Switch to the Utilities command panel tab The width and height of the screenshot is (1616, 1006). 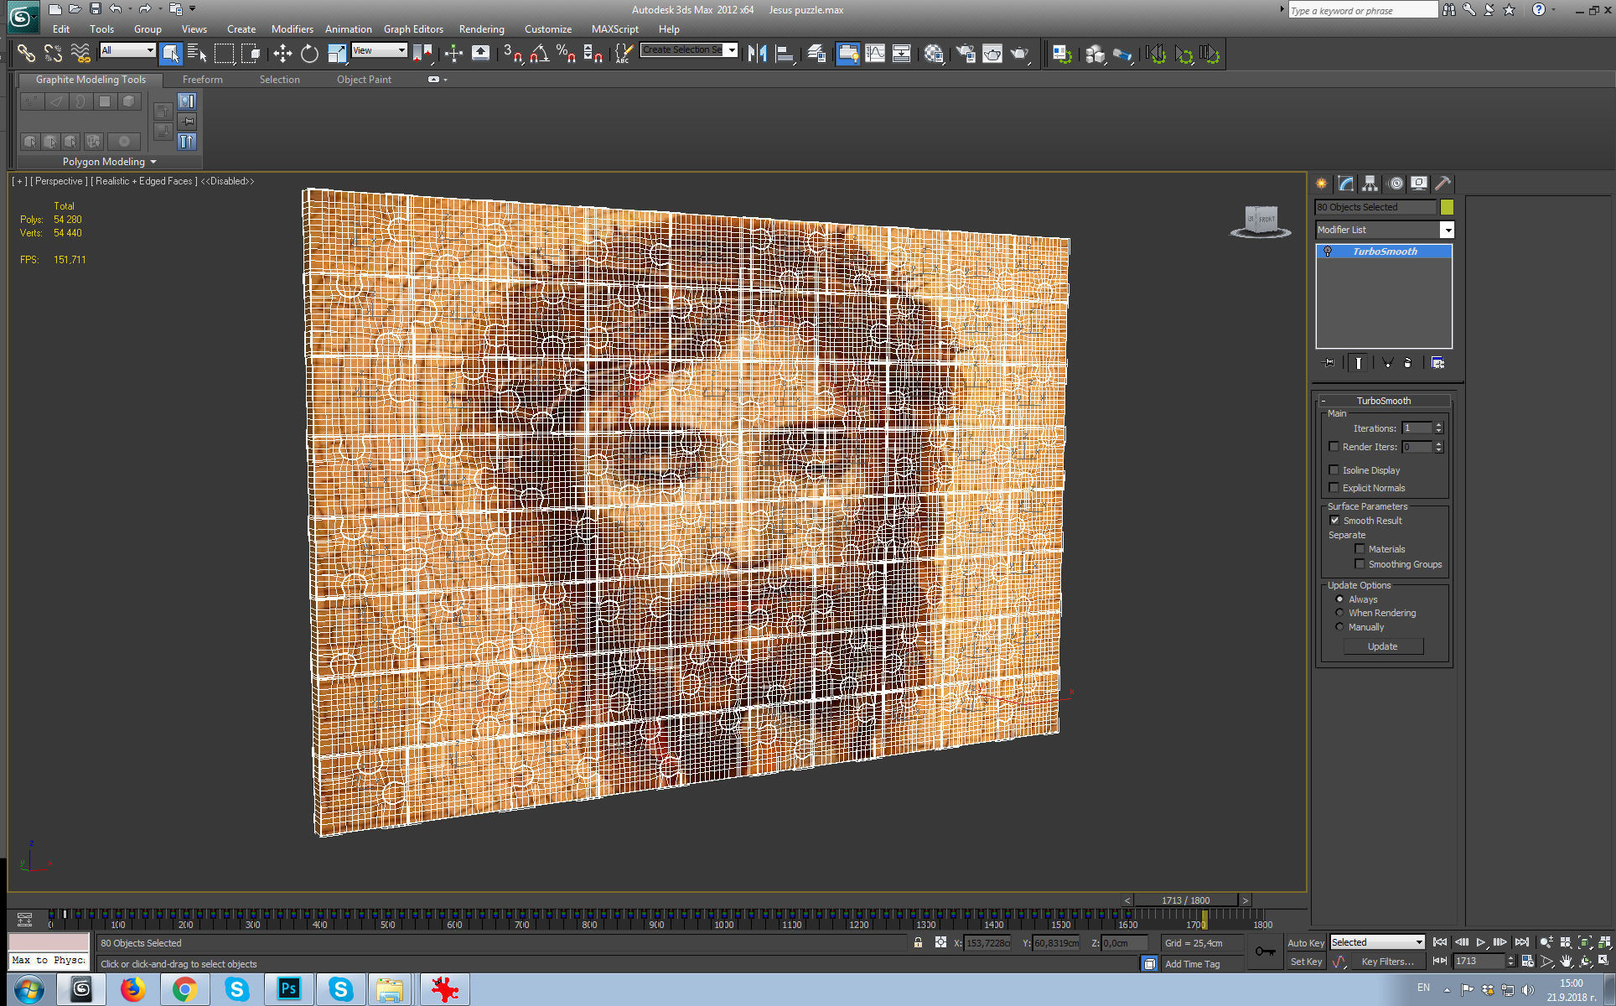click(1442, 184)
